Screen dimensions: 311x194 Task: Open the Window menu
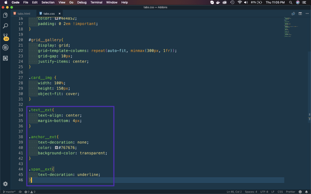pyautogui.click(x=112, y=2)
